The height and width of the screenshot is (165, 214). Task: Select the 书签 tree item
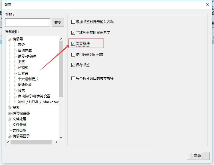click(x=21, y=62)
